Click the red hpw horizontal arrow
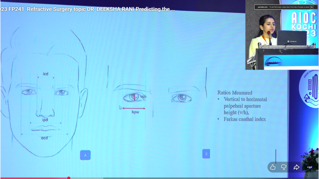The width and height of the screenshot is (319, 179). 134,109
